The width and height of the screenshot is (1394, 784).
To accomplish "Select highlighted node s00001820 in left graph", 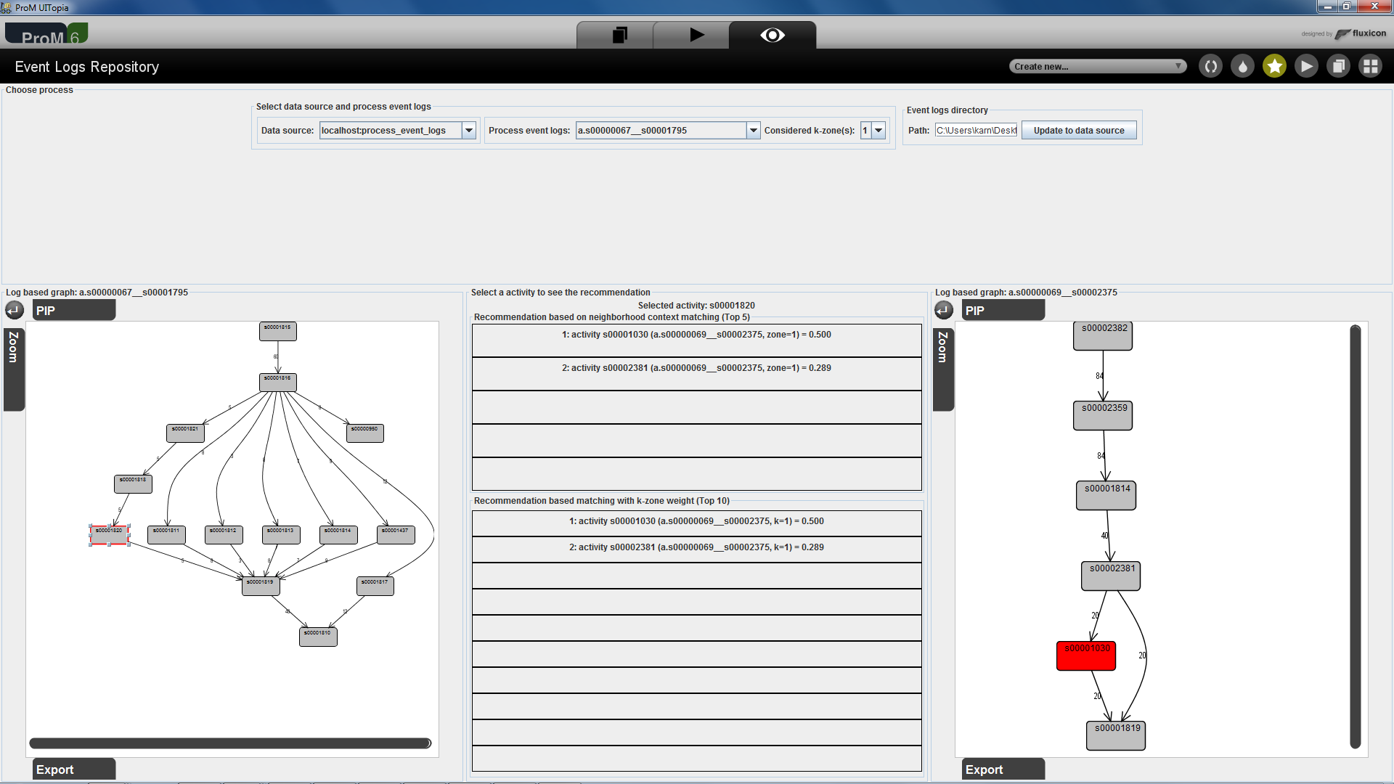I will point(109,534).
